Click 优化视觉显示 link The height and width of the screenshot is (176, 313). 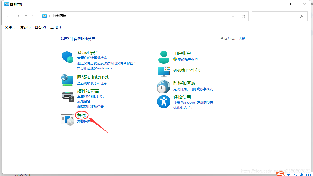click(x=183, y=108)
